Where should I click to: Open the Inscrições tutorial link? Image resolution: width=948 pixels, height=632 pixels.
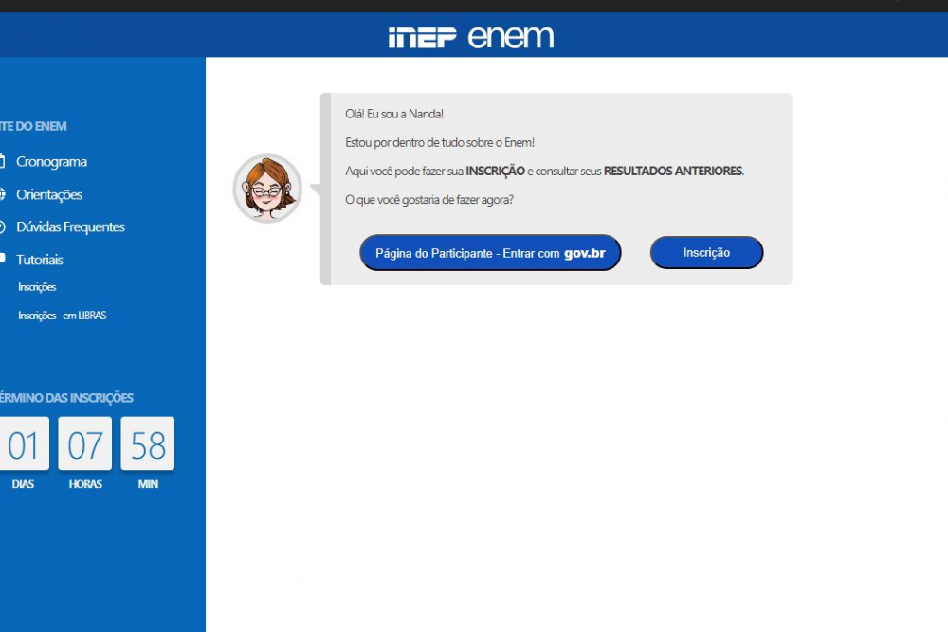point(37,287)
